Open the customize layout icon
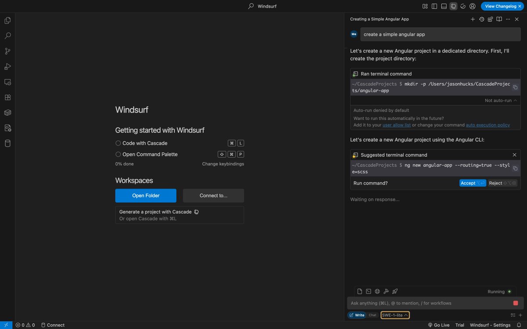Screen dimensions: 527x329 point(425,6)
